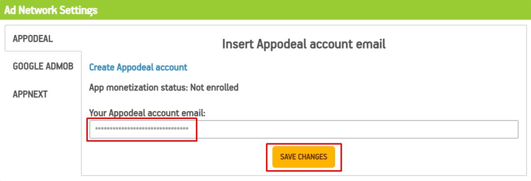Screen dimensions: 531x181
Task: Open Appodeal account creation page
Action: coord(138,67)
